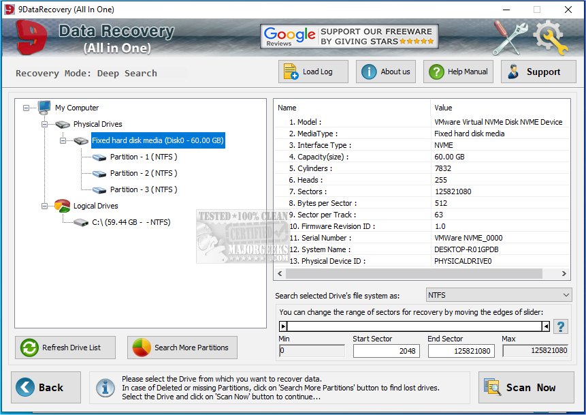
Task: Click the About us info icon
Action: click(369, 72)
